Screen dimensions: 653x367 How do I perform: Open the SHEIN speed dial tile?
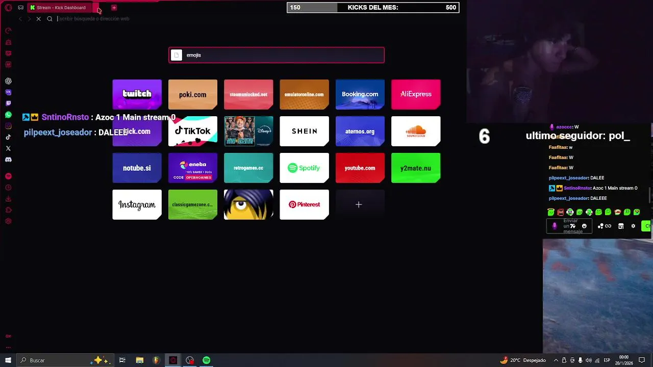point(304,131)
